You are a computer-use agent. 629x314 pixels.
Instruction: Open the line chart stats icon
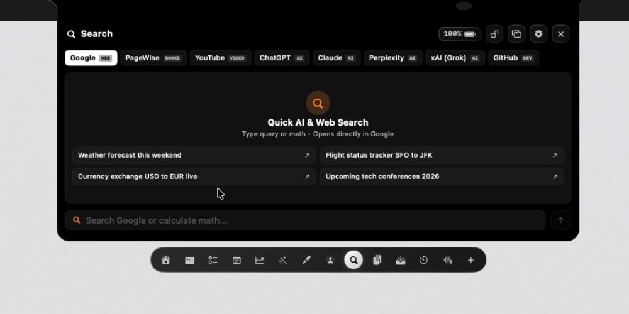(x=260, y=261)
